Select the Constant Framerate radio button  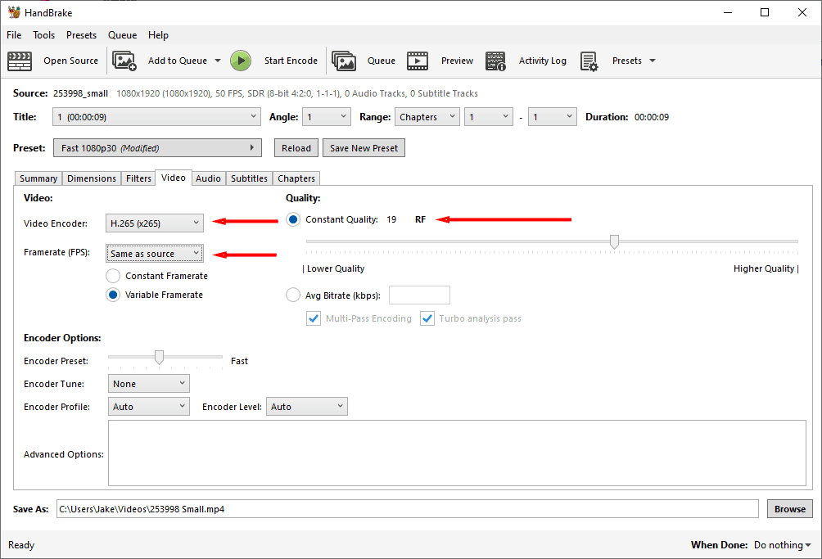pos(113,276)
